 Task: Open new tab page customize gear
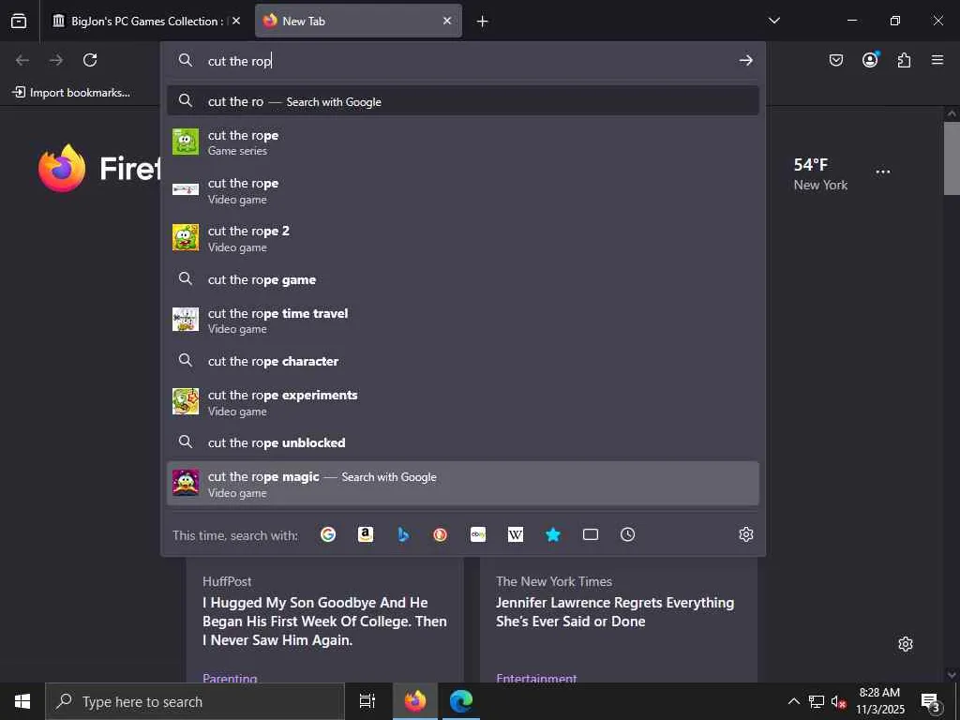pos(906,644)
